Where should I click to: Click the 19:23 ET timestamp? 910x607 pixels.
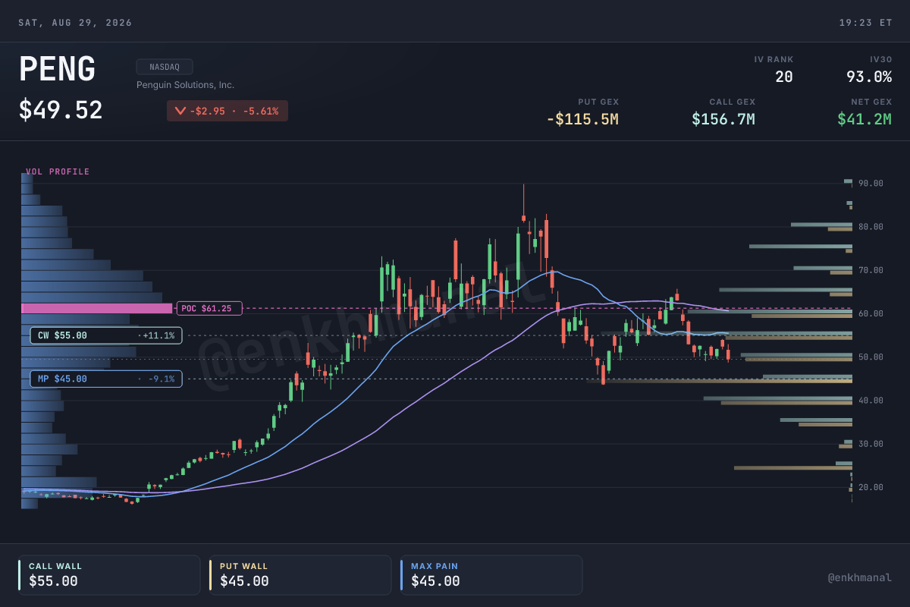click(x=865, y=23)
